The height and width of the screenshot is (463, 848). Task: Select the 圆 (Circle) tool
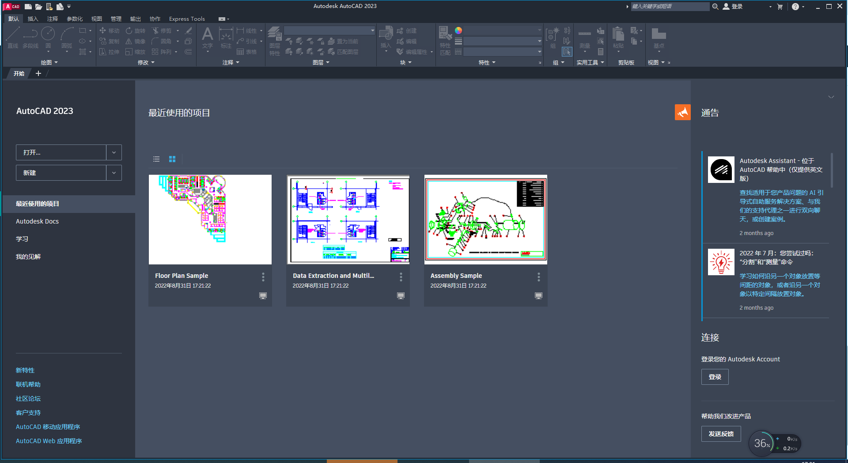pos(48,38)
